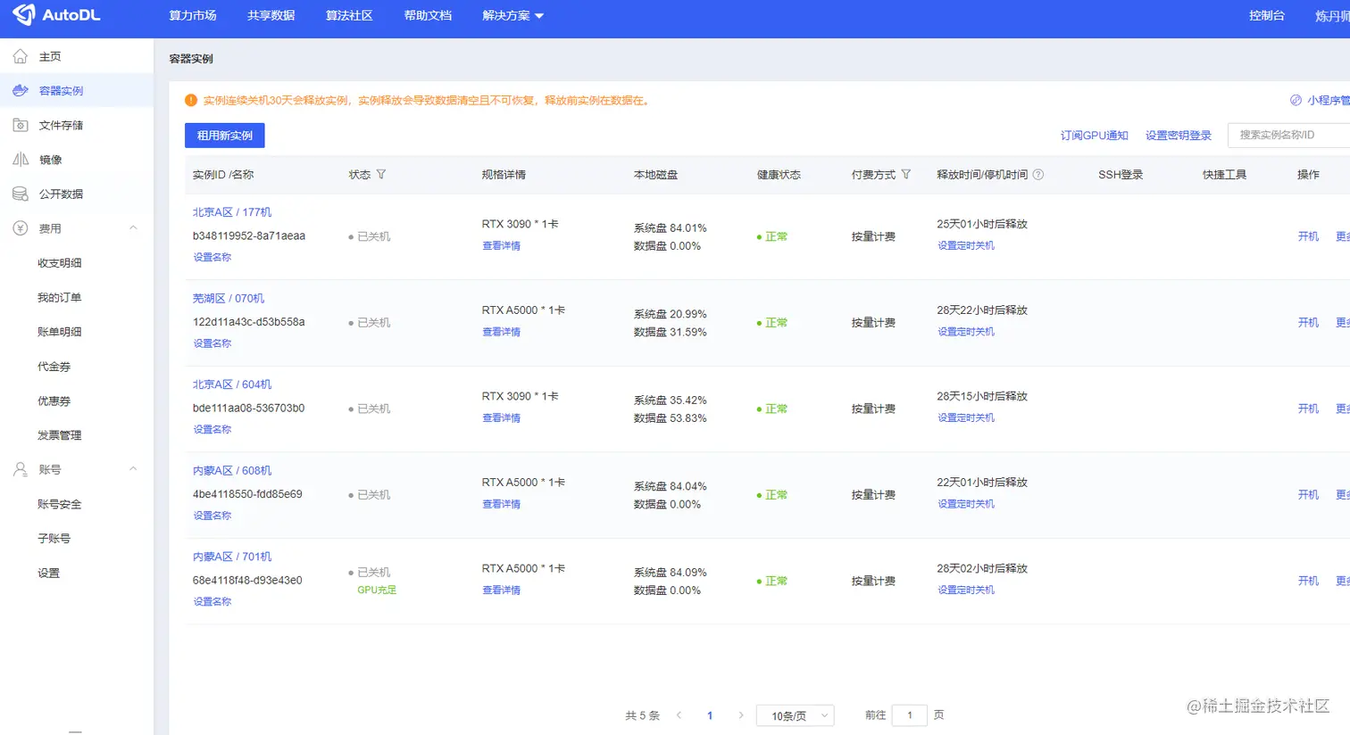This screenshot has height=735, width=1350.
Task: Go to 优惠券 in sidebar
Action: coord(54,401)
